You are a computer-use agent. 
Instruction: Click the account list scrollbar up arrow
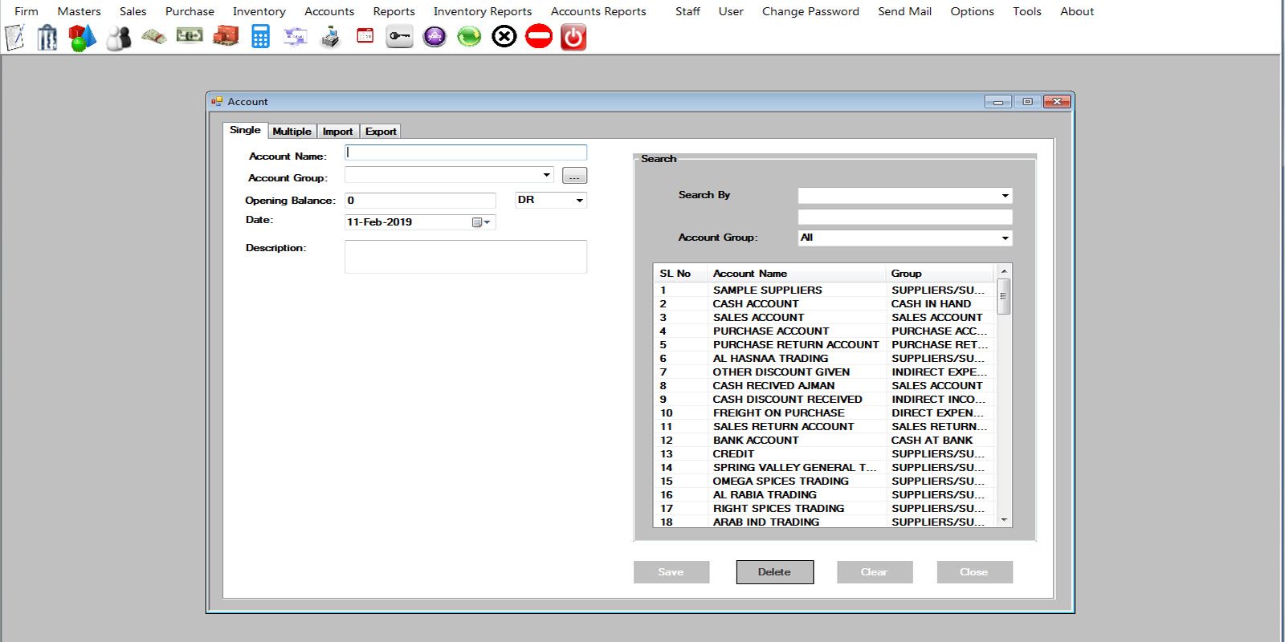pos(1004,272)
